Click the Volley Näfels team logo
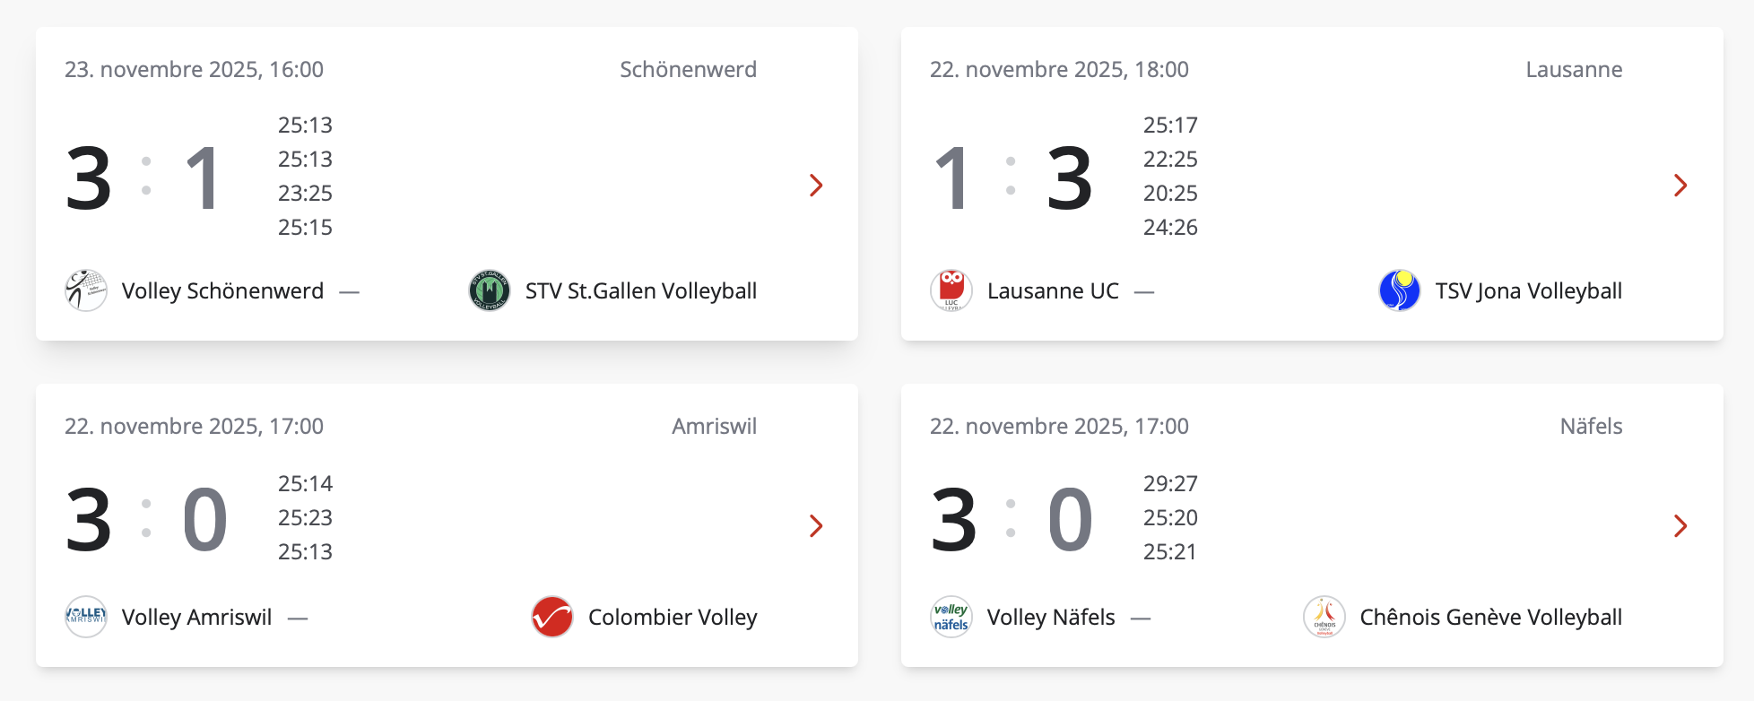Image resolution: width=1754 pixels, height=701 pixels. click(x=951, y=617)
